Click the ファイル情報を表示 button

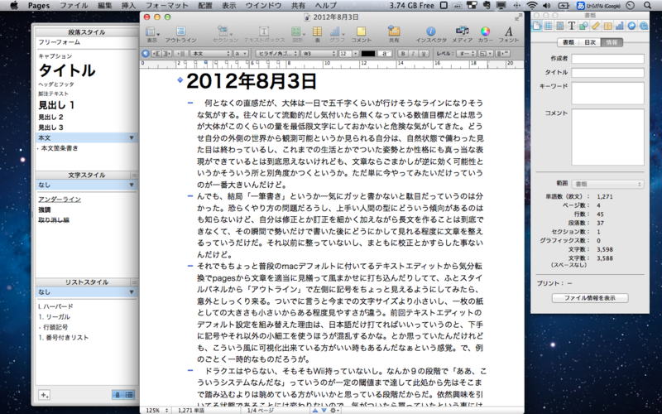(x=590, y=298)
